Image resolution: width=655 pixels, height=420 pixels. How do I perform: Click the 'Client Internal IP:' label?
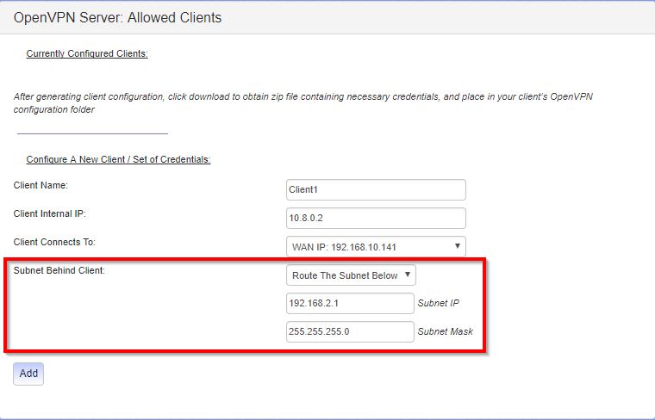click(x=50, y=213)
